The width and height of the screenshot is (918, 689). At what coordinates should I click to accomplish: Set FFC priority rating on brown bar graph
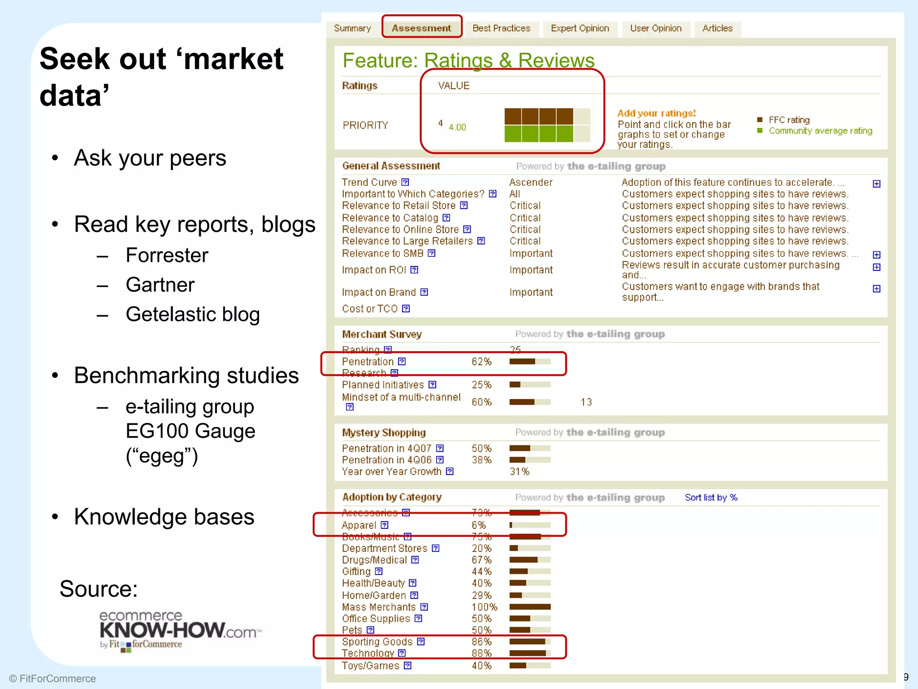click(547, 116)
